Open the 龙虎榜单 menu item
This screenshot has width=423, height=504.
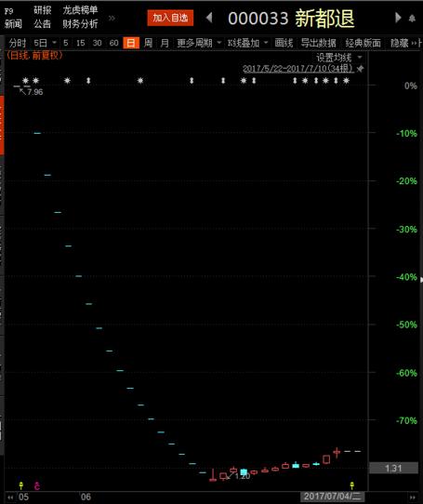(80, 10)
